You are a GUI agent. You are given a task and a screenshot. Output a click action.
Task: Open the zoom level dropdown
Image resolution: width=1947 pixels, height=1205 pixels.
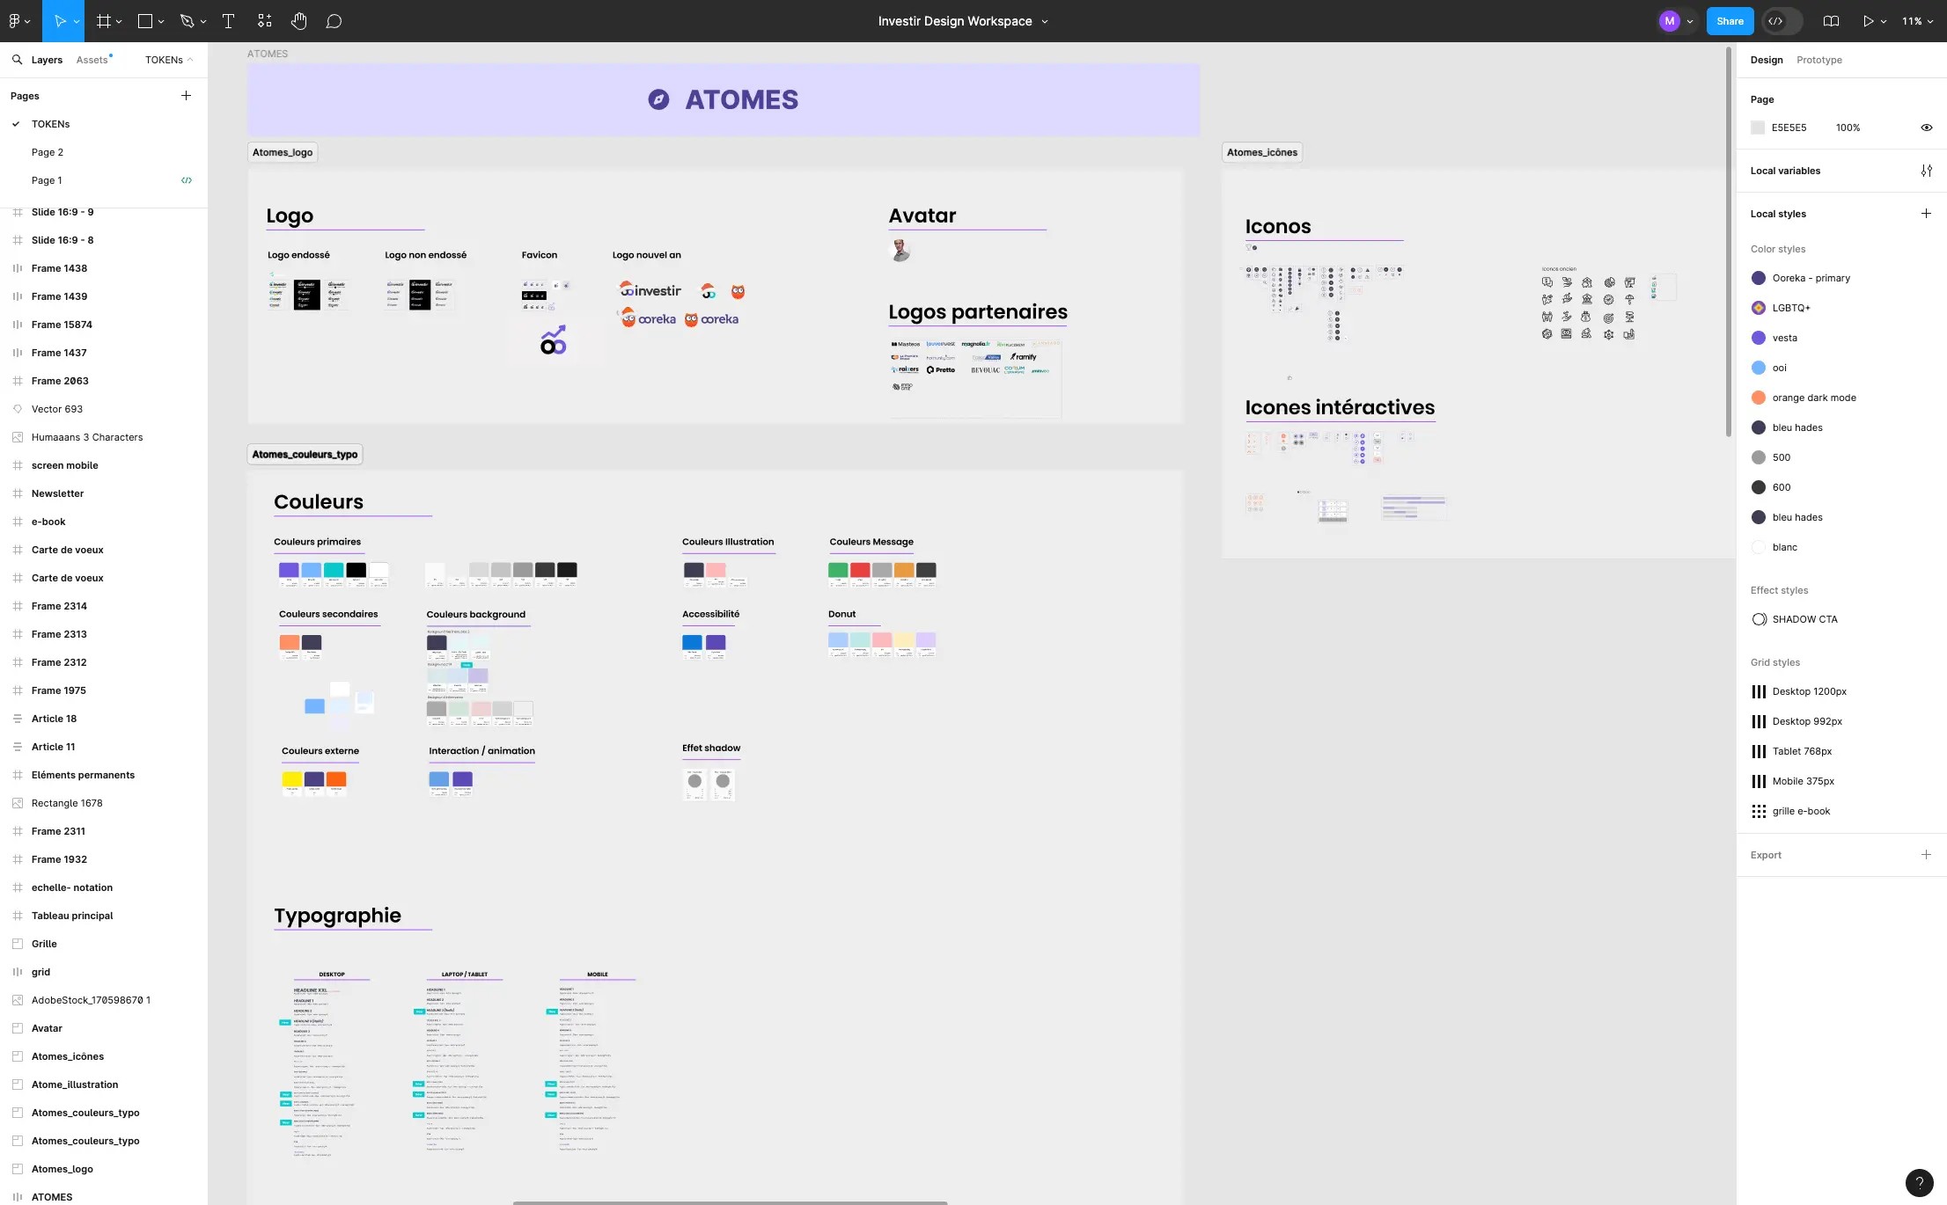coord(1917,21)
